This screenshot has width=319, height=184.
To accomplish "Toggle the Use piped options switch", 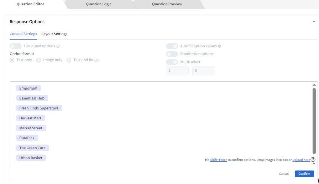I will click(x=16, y=46).
